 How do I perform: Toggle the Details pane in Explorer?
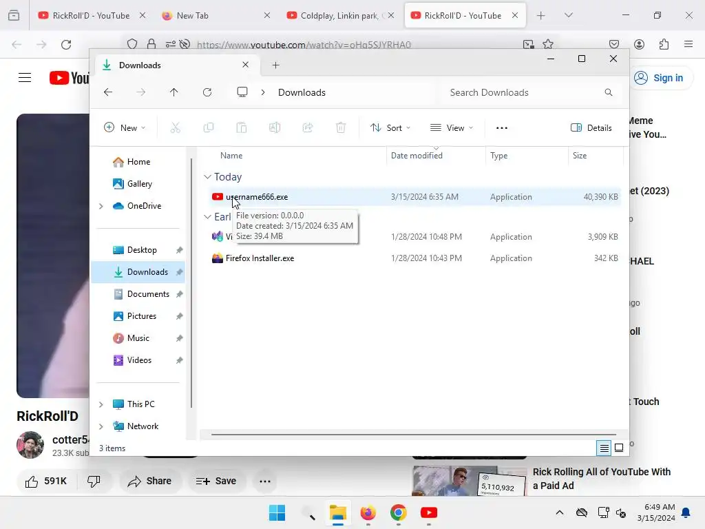[x=591, y=127]
